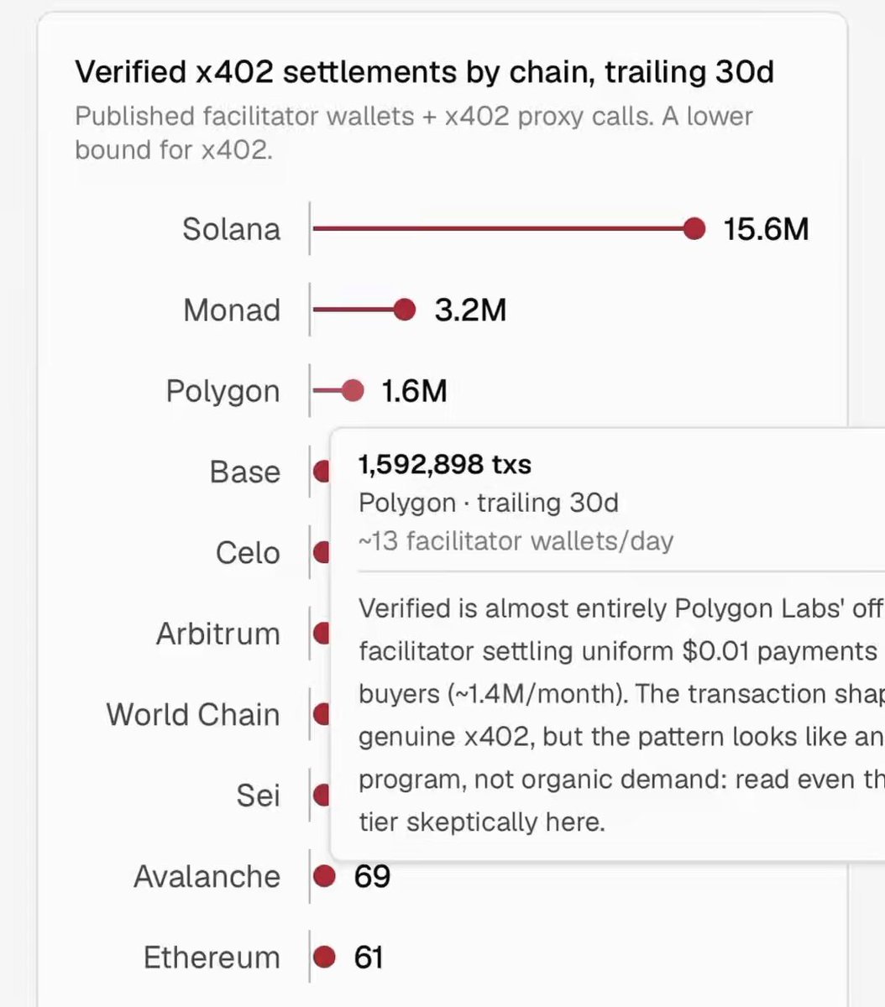The height and width of the screenshot is (1007, 885).
Task: Click the Solana horizontal bar line
Action: coord(498,228)
